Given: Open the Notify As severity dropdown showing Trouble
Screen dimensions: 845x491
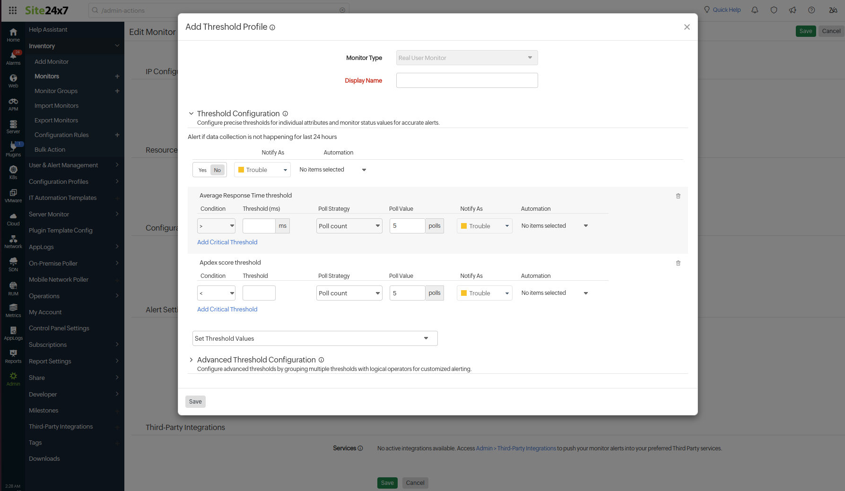Looking at the screenshot, I should point(262,169).
